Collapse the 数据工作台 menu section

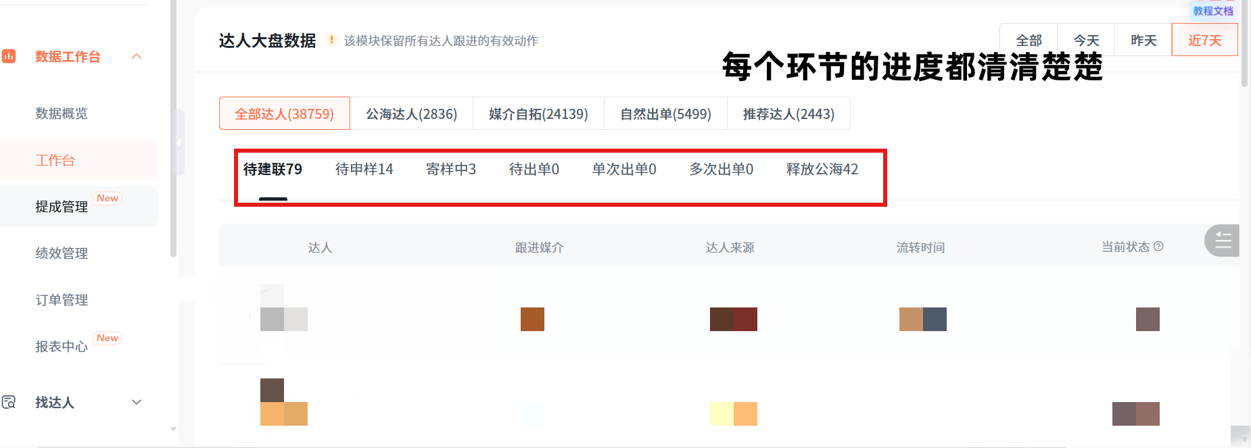pyautogui.click(x=137, y=57)
